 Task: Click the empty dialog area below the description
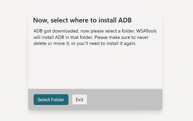pyautogui.click(x=95, y=67)
